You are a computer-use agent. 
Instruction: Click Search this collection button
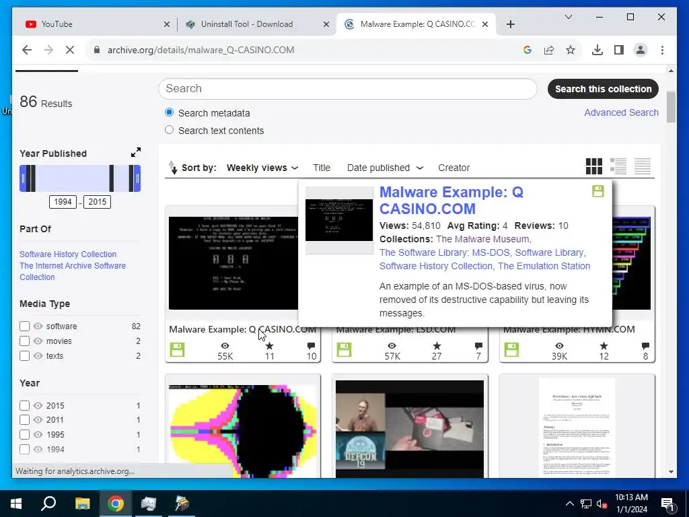(x=603, y=89)
